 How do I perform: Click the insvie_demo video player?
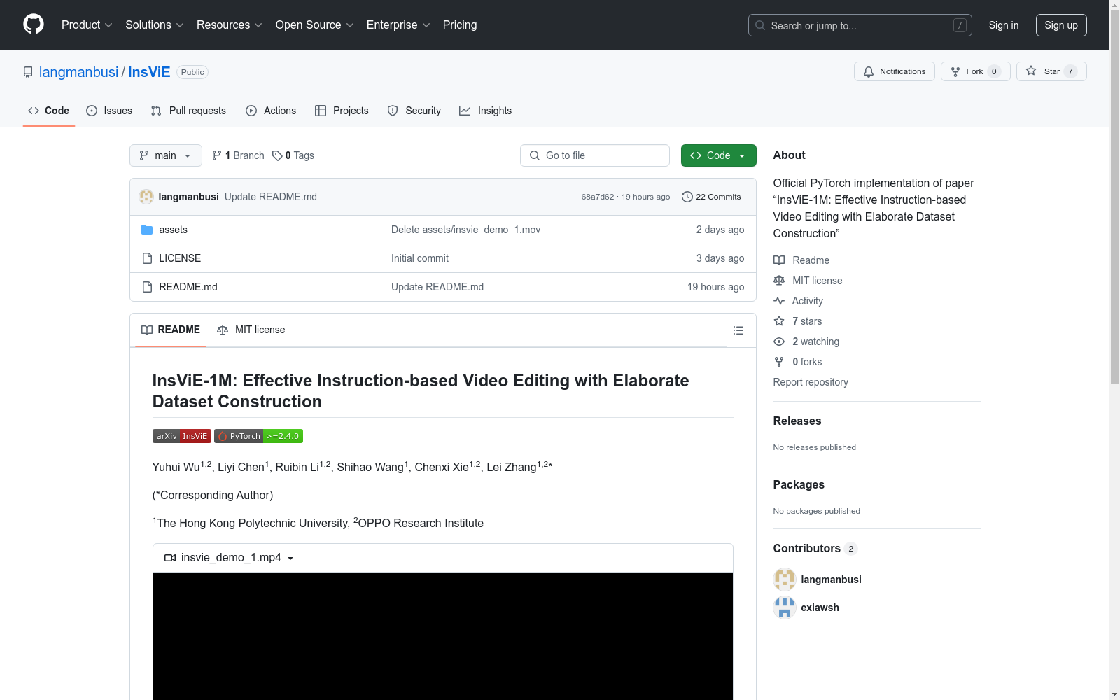(x=443, y=636)
